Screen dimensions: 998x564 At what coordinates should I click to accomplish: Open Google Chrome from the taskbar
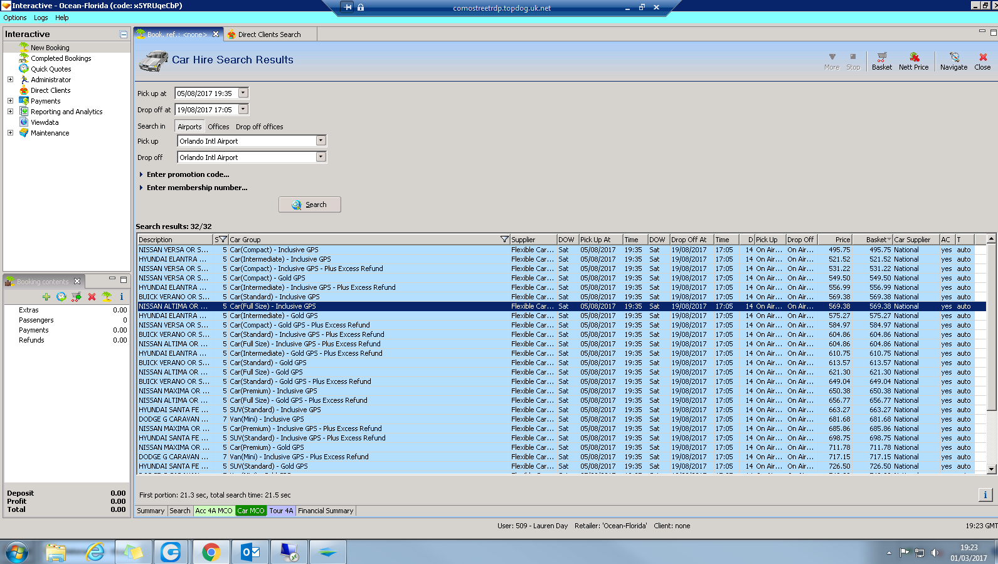211,552
